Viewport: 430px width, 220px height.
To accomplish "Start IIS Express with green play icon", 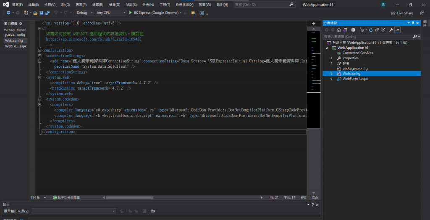I will [x=131, y=13].
